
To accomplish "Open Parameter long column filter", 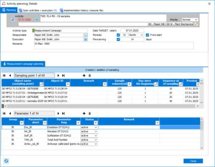I will (x=78, y=123).
